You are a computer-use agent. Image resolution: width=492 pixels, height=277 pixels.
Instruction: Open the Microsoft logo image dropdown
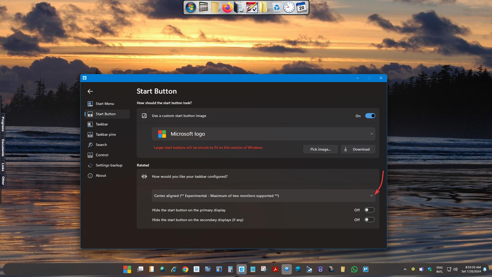pos(263,134)
